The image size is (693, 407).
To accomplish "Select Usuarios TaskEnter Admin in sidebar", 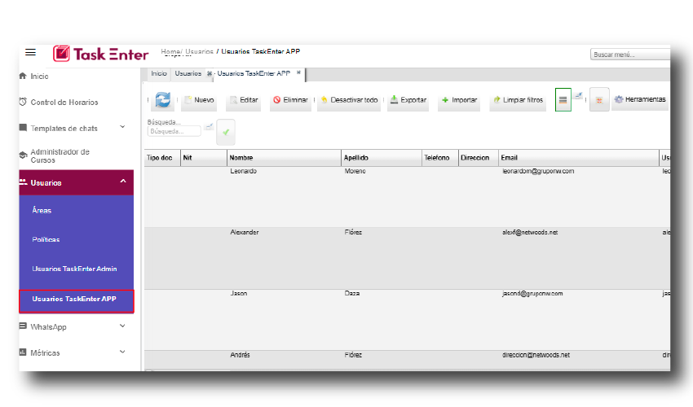I will 75,269.
